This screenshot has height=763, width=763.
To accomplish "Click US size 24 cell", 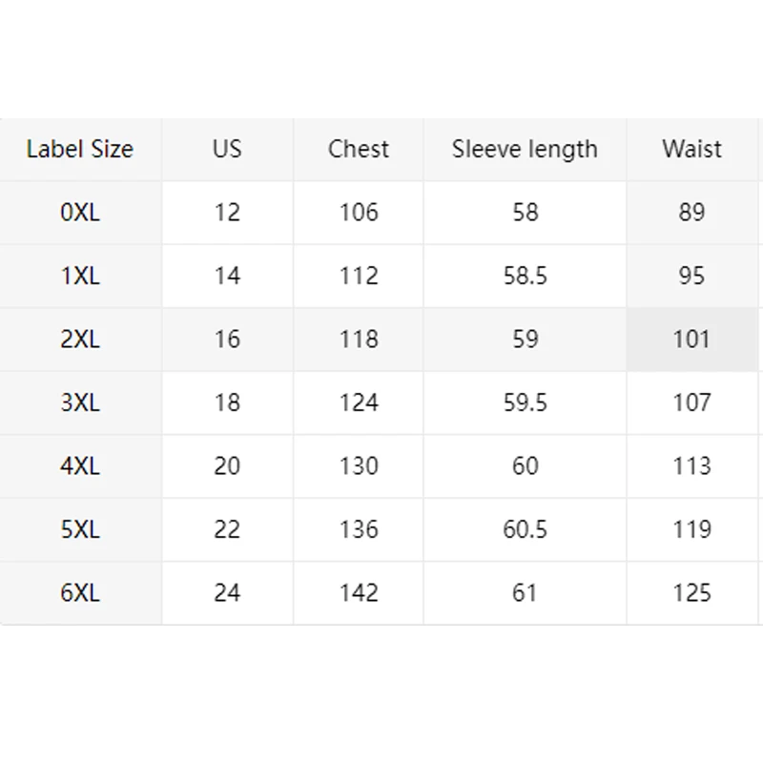I will (x=227, y=592).
